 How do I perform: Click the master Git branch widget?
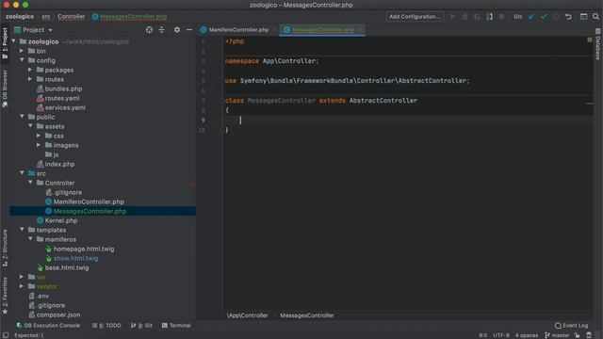[557, 335]
